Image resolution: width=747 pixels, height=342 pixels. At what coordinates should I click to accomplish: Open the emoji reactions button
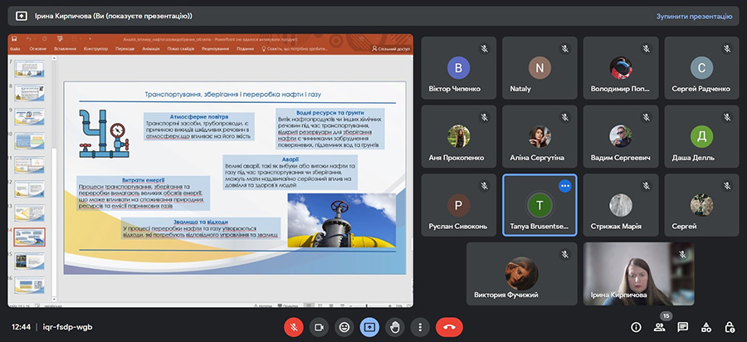pyautogui.click(x=344, y=327)
